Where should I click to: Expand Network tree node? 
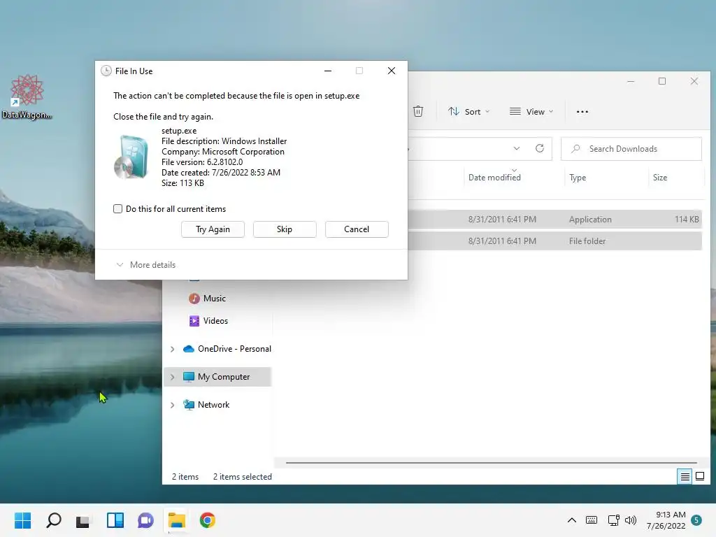coord(172,405)
